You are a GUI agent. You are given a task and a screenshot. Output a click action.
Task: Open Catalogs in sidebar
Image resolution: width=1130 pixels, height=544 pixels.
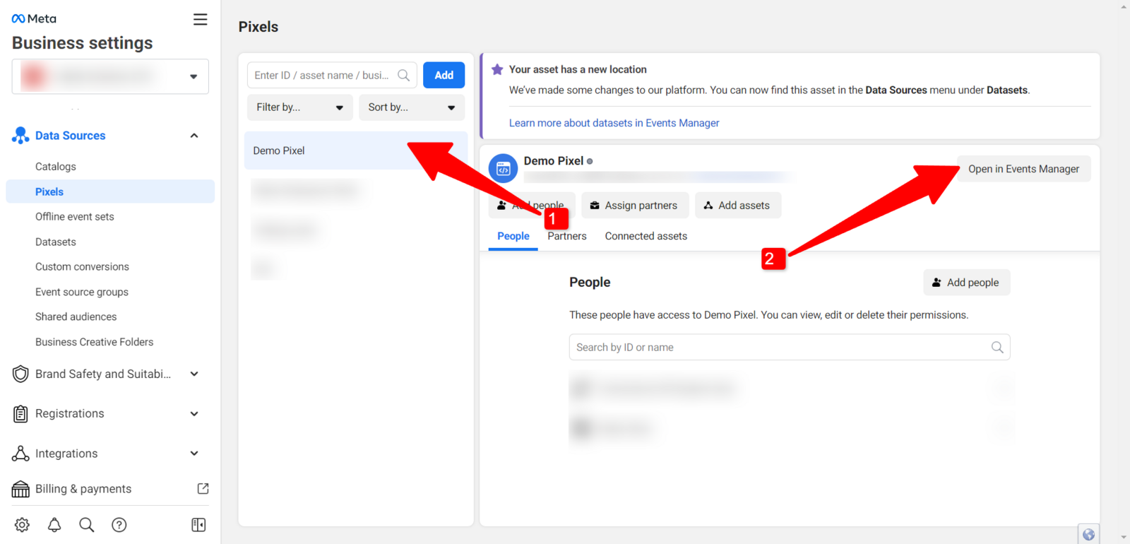(x=56, y=167)
